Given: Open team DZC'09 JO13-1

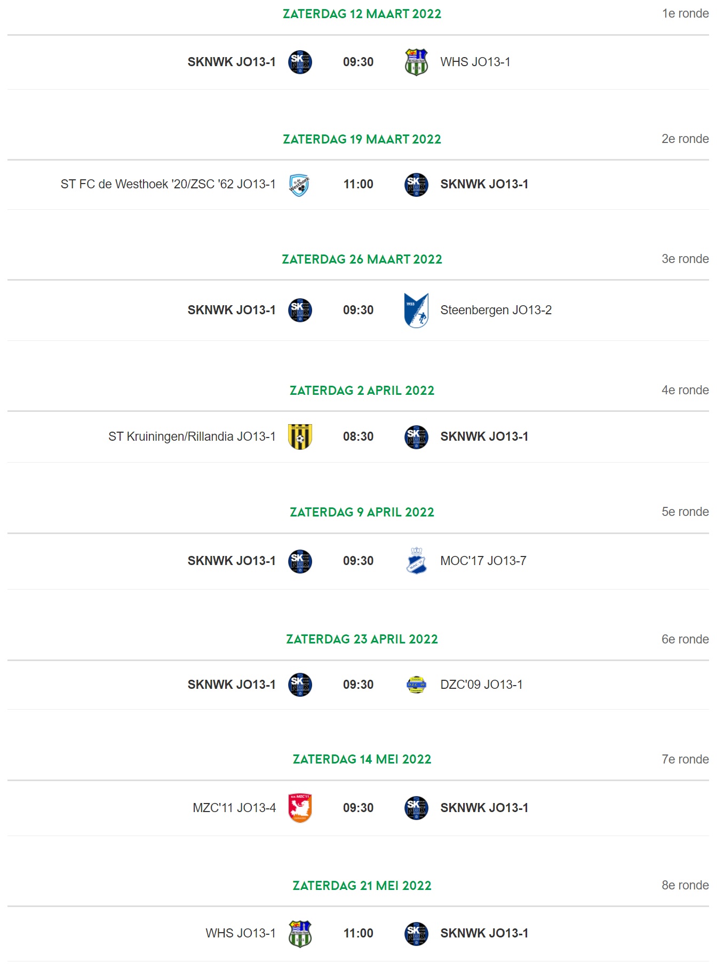Looking at the screenshot, I should click(481, 685).
